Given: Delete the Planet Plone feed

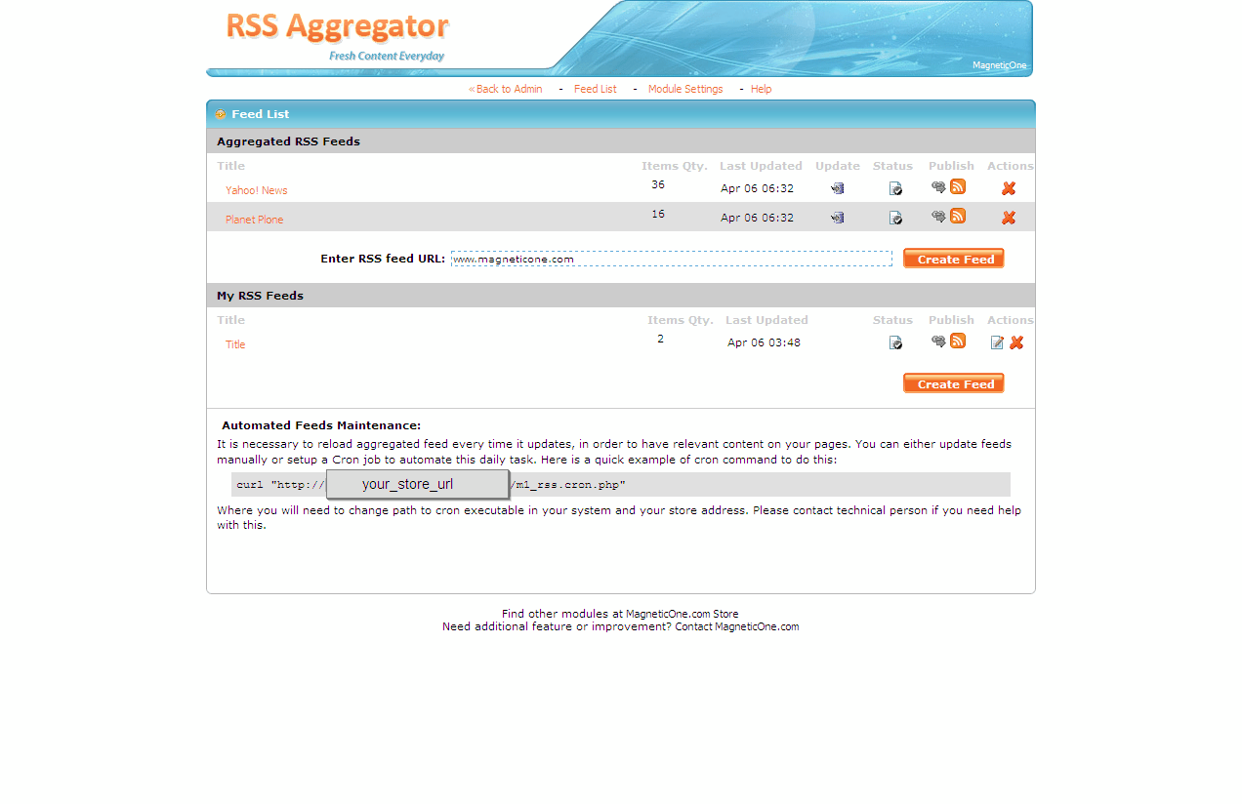Looking at the screenshot, I should tap(1009, 218).
